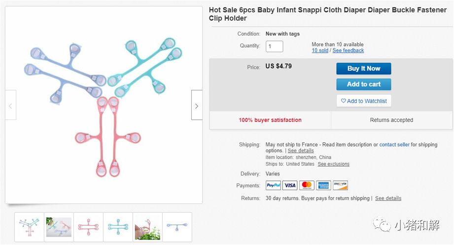Viewport: 454px width, 245px height.
Task: Select the thumbnail showing all three colors
Action: click(x=29, y=227)
